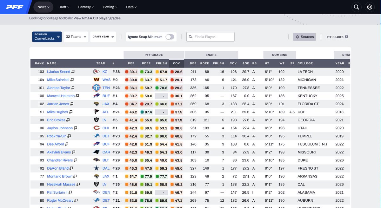Sort table by COV grade column
Image resolution: width=381 pixels, height=208 pixels.
177,63
